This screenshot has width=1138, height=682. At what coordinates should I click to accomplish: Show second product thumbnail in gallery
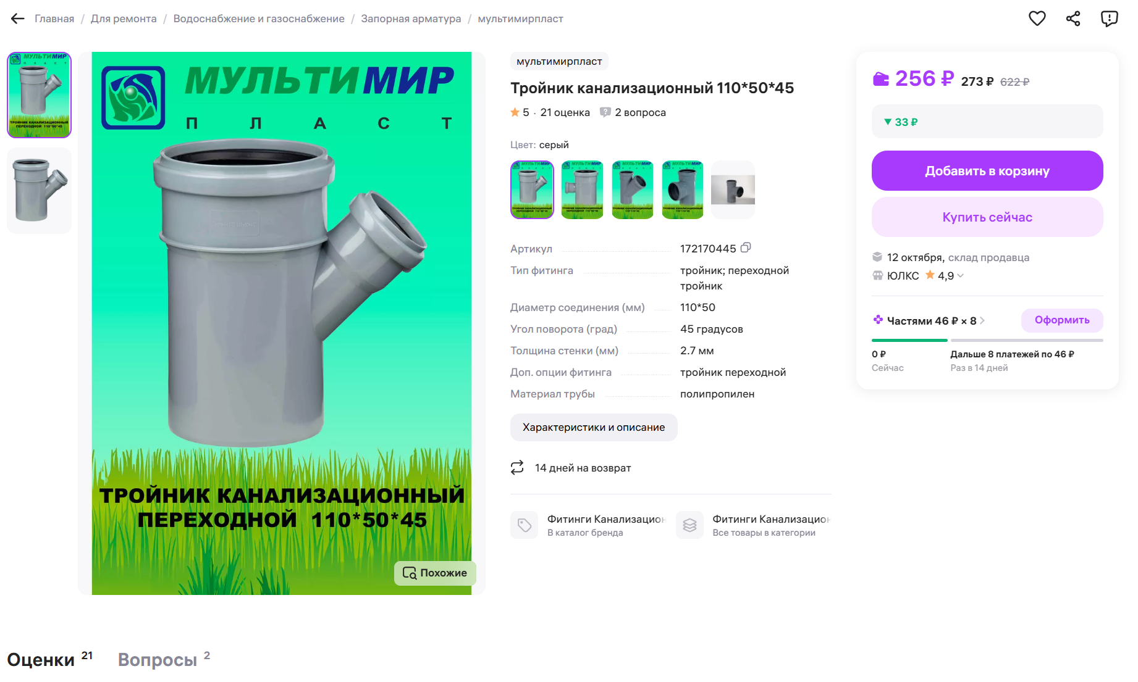39,191
